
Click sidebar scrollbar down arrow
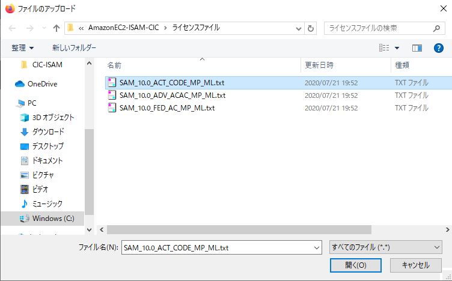coord(89,230)
